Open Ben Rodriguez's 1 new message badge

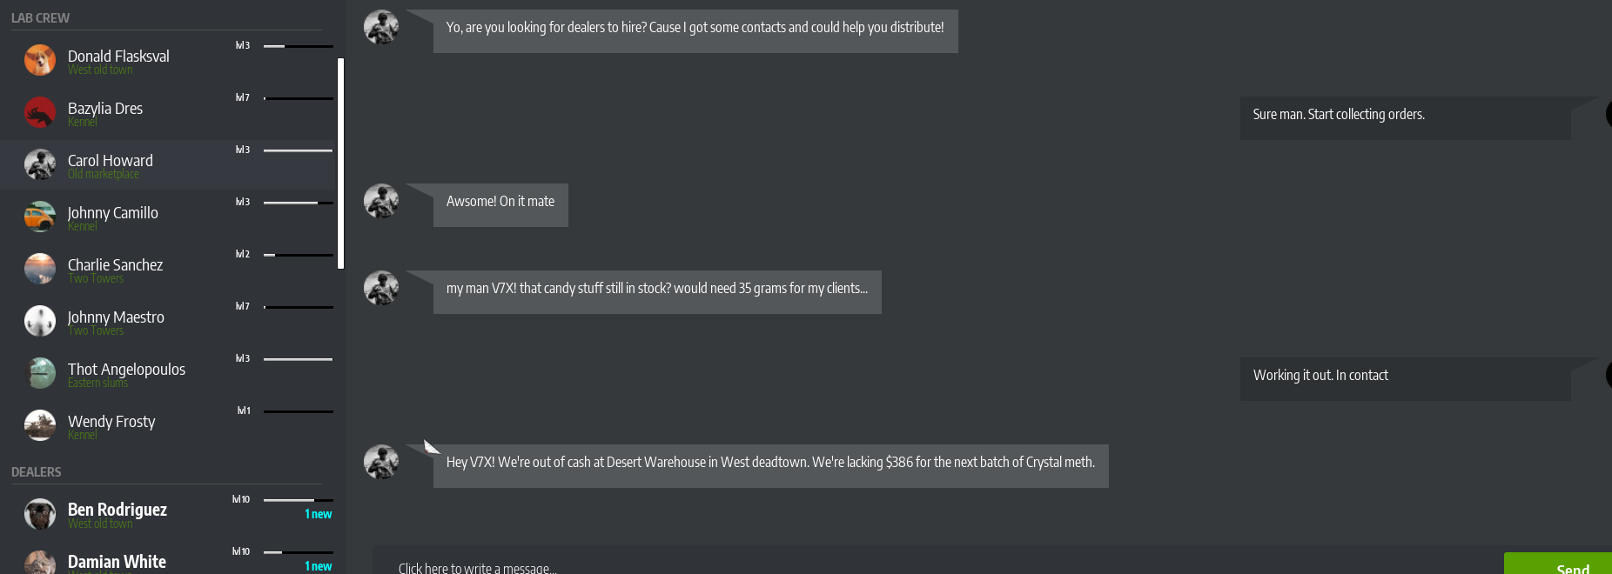tap(319, 514)
